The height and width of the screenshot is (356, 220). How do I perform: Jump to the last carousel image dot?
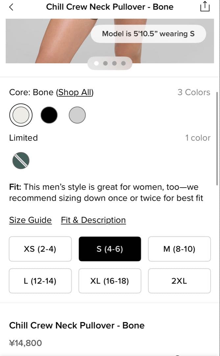[123, 63]
